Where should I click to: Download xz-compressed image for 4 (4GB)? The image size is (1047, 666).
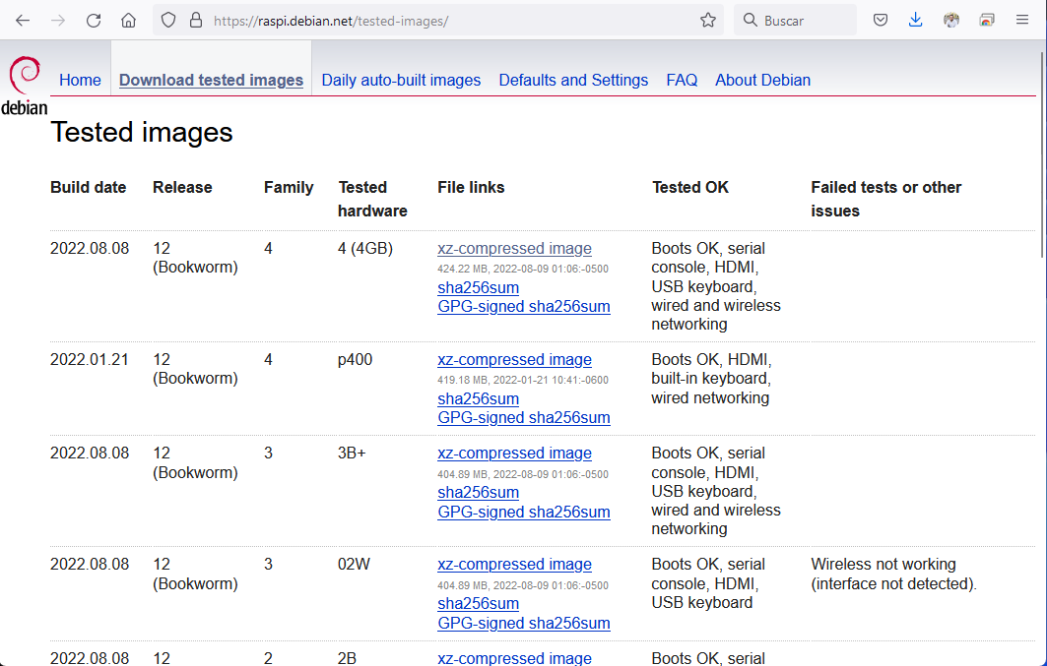tap(514, 249)
